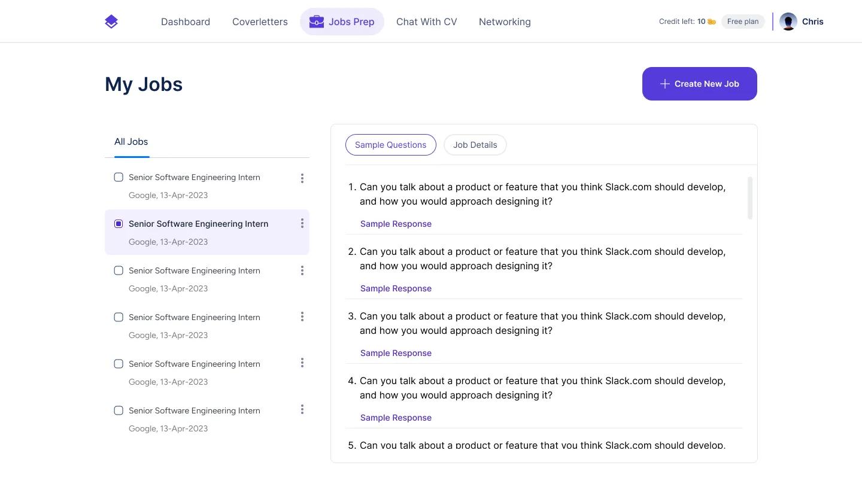Viewport: 862px width, 493px height.
Task: Click the user name Chris
Action: point(813,22)
